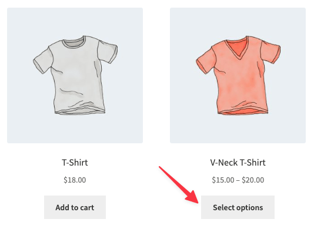Click the gray T-Shirt product image
Screen dimensions: 314x229
(75, 75)
